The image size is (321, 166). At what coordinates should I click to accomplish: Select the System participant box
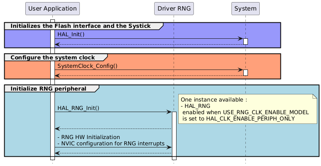pyautogui.click(x=245, y=8)
